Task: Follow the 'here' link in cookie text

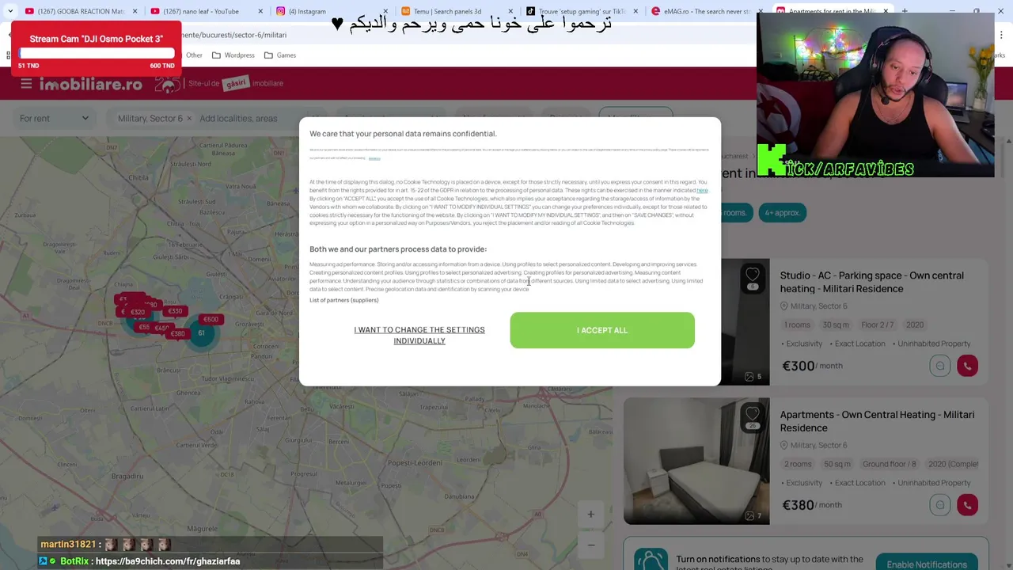Action: (x=702, y=190)
